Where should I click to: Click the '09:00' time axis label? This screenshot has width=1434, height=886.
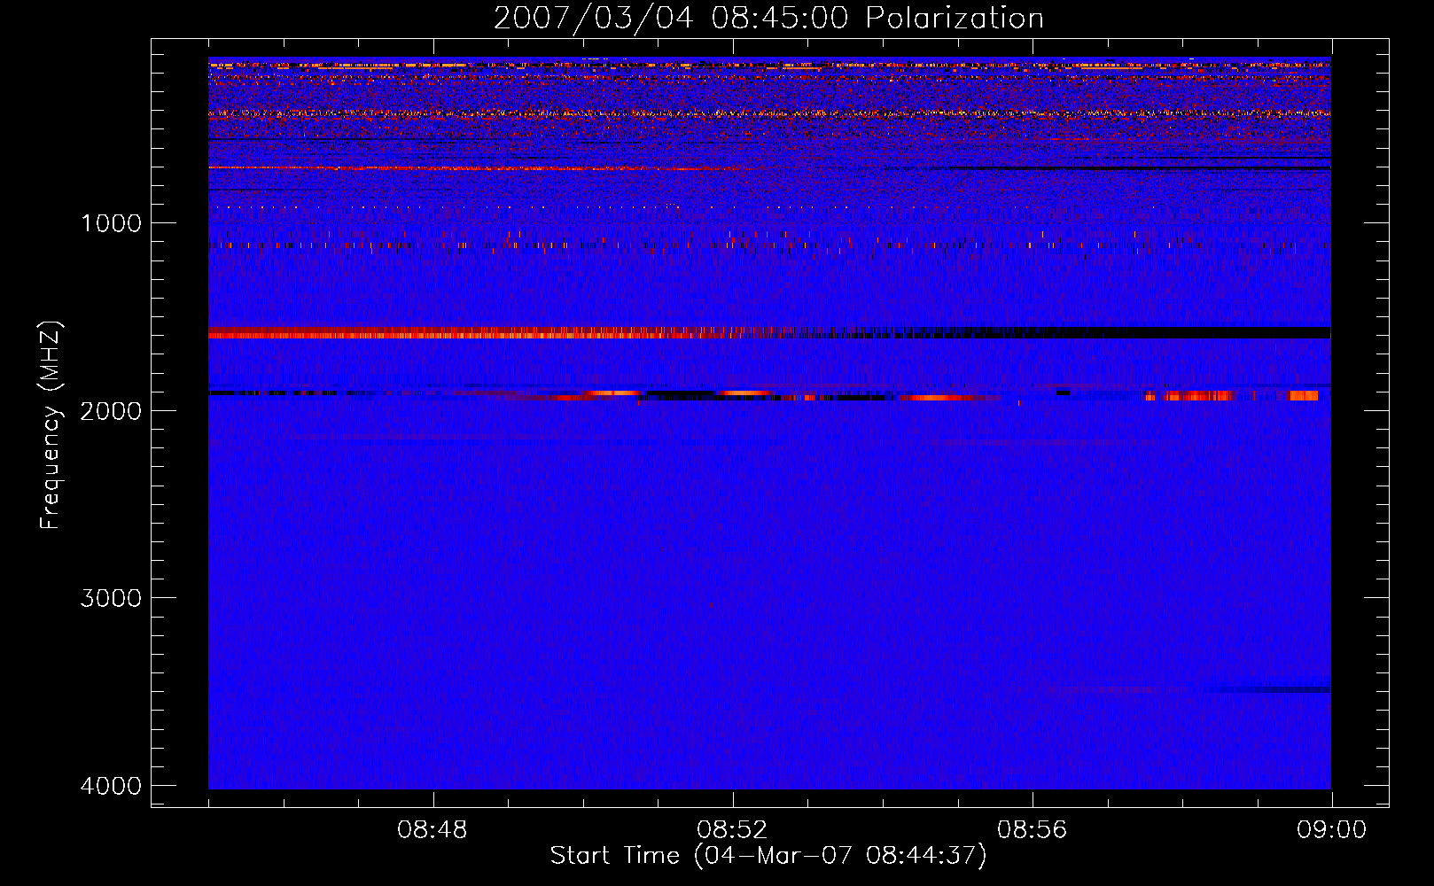click(x=1331, y=830)
